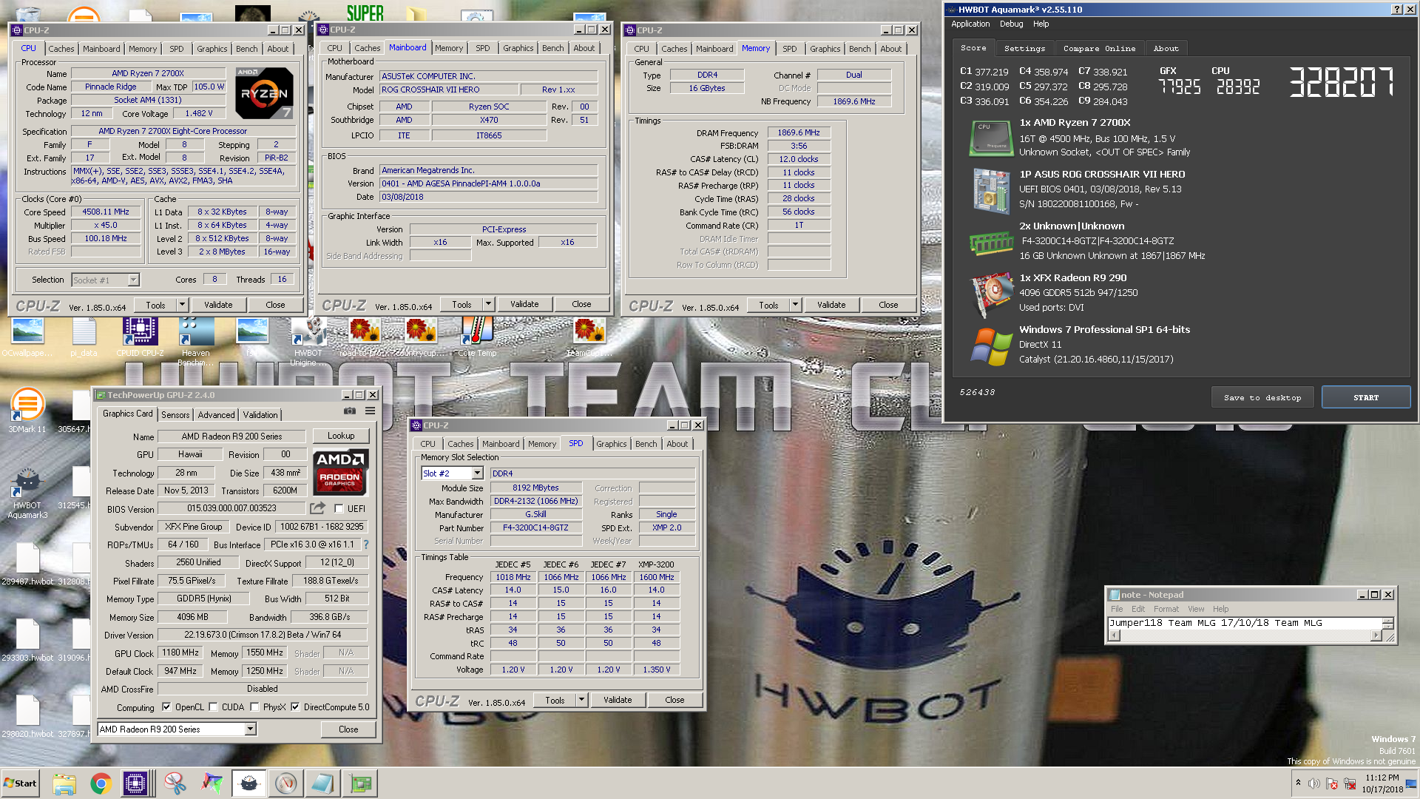This screenshot has height=799, width=1420.
Task: Expand Tools dropdown arrow in CPU tab window
Action: [182, 305]
